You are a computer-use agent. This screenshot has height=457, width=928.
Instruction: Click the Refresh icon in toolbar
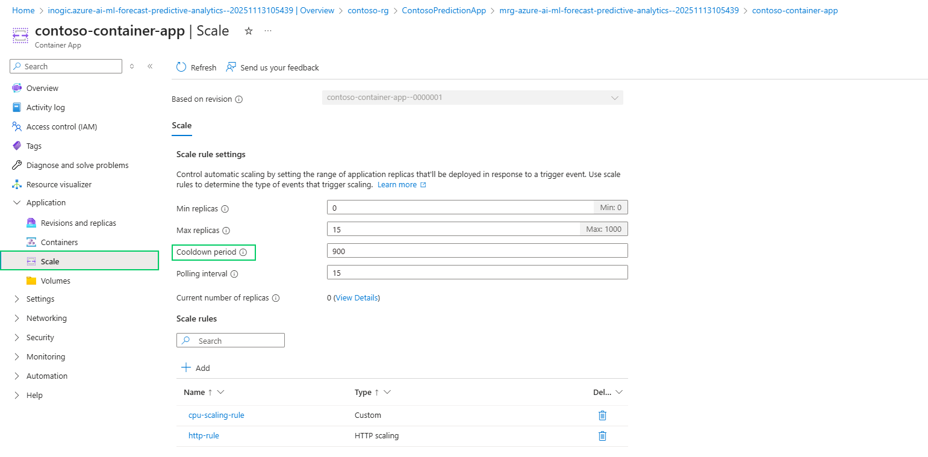click(x=181, y=67)
